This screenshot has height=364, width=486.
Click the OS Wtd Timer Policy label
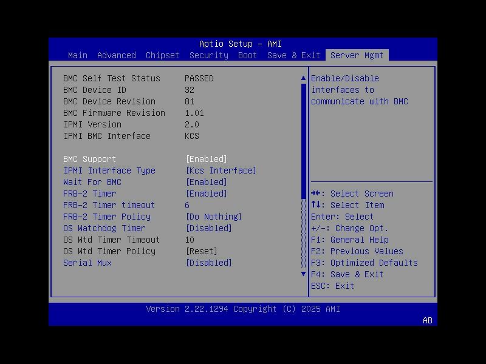(109, 251)
